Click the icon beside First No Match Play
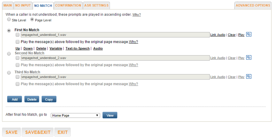Viewport: 273px width, 138px height. point(249,34)
